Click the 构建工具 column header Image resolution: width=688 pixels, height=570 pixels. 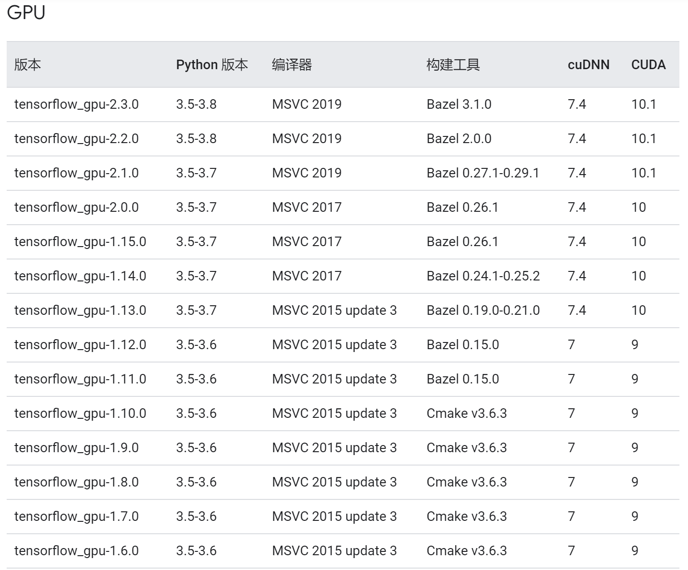coord(453,65)
